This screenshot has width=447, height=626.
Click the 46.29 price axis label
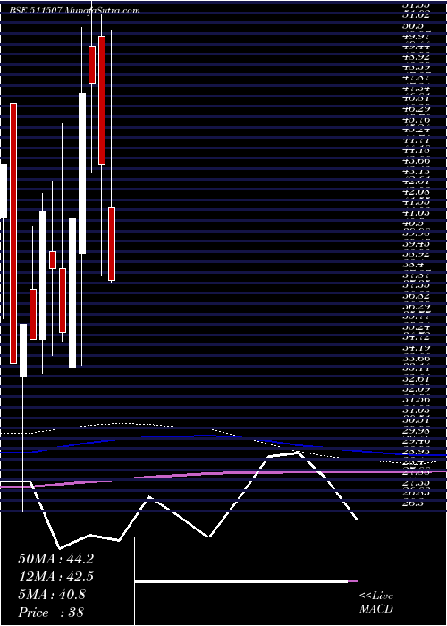(416, 108)
